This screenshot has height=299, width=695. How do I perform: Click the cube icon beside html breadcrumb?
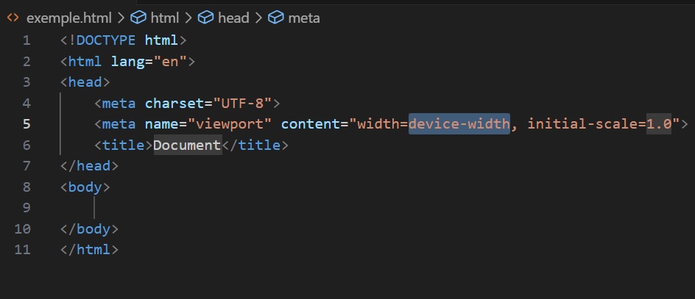coord(138,18)
